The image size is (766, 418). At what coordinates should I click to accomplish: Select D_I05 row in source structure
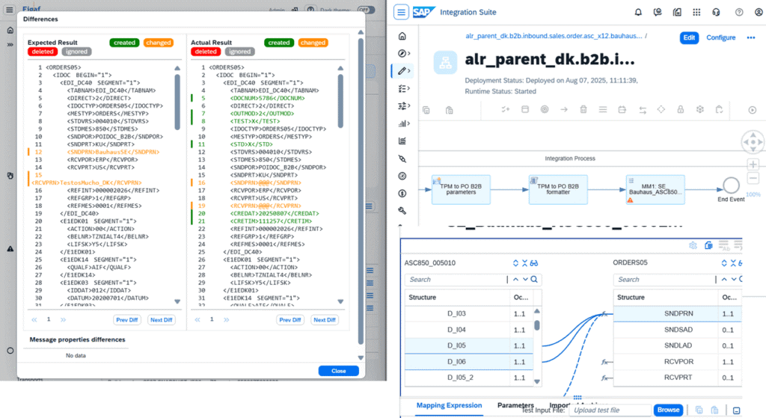(469, 345)
